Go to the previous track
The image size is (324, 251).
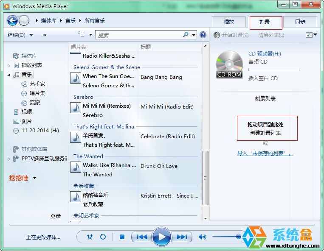point(142,237)
